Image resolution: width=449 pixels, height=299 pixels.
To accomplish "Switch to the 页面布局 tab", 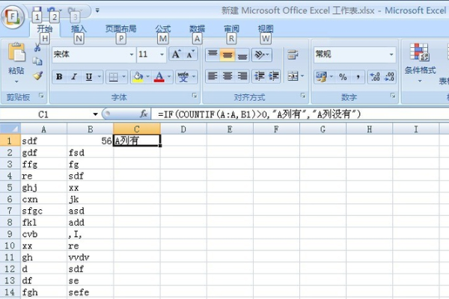I will pyautogui.click(x=120, y=28).
